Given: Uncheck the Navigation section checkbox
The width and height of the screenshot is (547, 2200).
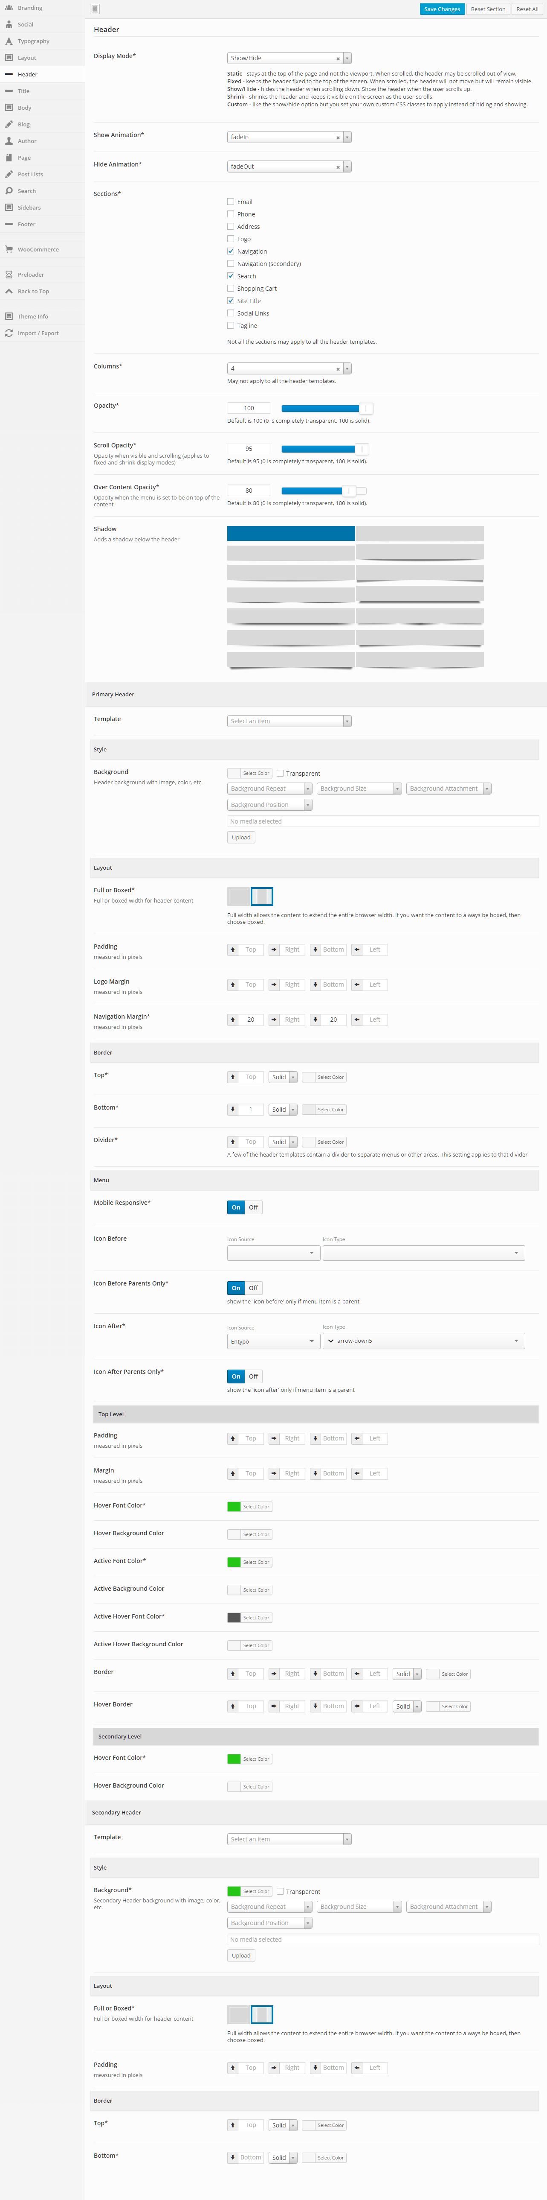Looking at the screenshot, I should coord(230,251).
